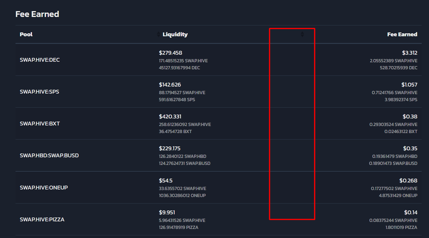The width and height of the screenshot is (429, 238).
Task: Sort by the Liquidity column header text
Action: point(175,34)
